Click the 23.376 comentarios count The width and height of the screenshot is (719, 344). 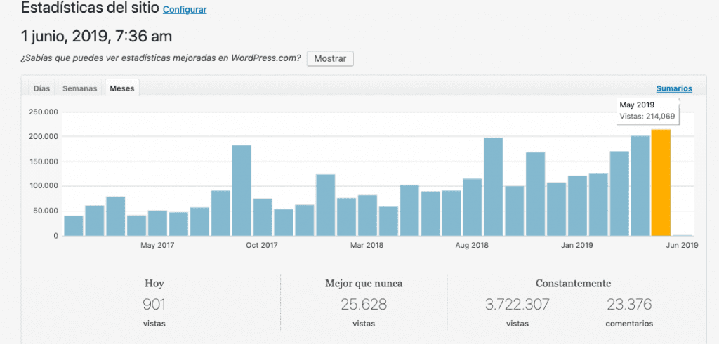tap(628, 305)
